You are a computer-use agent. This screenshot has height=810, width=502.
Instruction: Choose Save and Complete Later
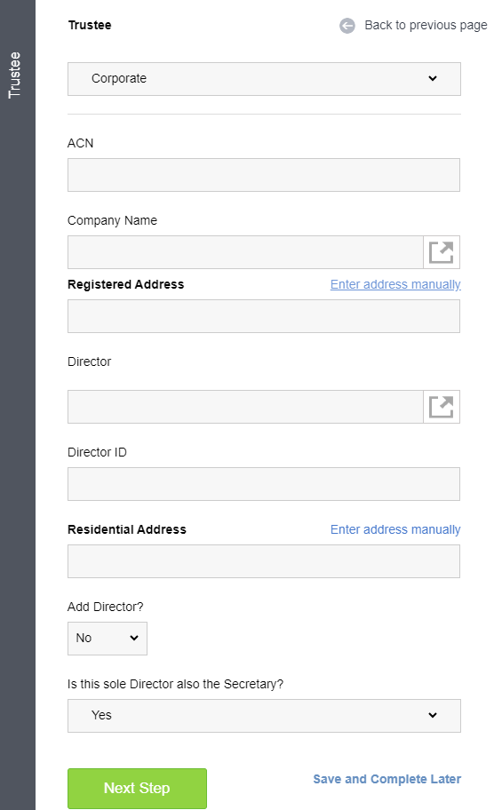[x=387, y=779]
